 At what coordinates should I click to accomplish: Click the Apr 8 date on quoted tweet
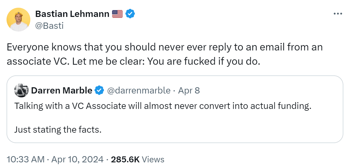(x=189, y=91)
